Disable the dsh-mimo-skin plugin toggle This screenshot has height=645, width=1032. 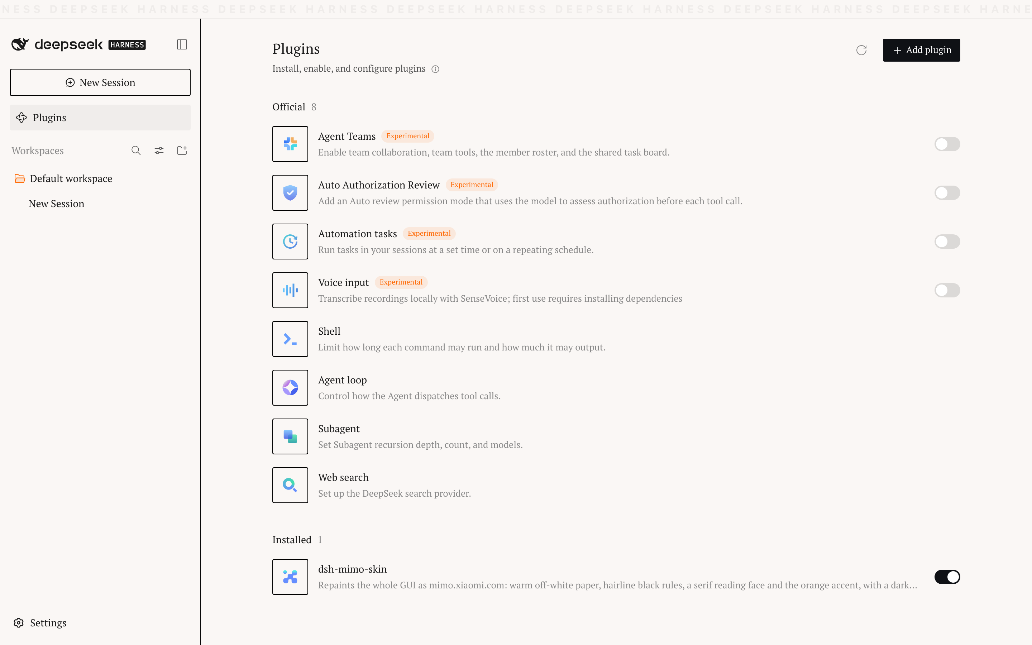click(947, 577)
